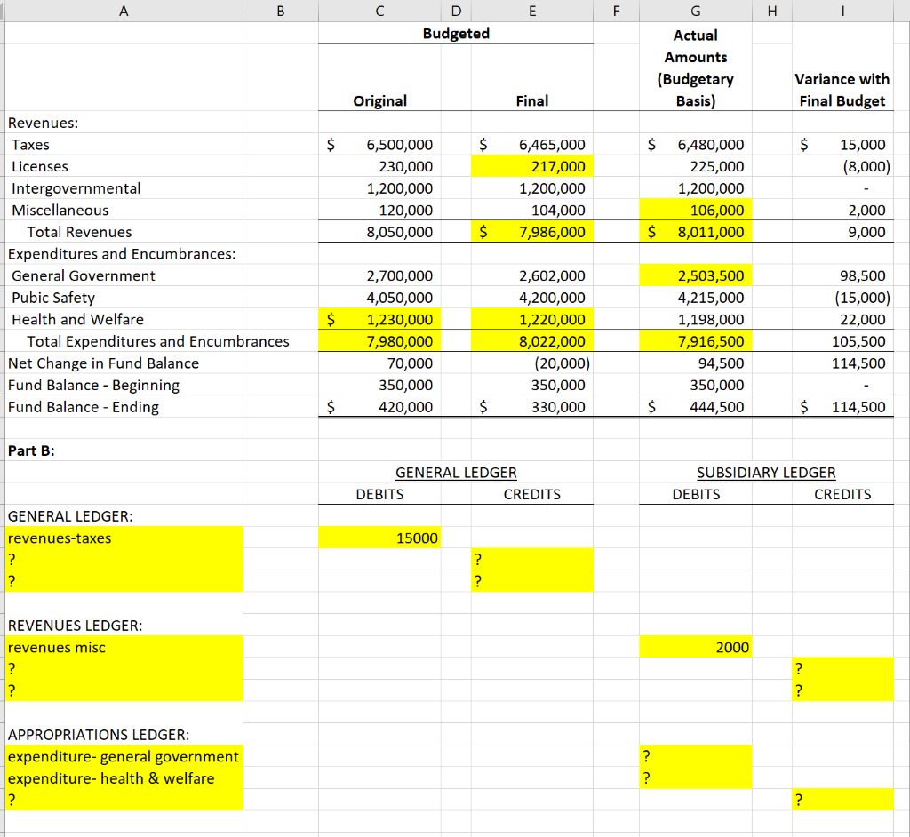Click highlighted Health final 1,220,000
The height and width of the screenshot is (837, 910).
[x=532, y=320]
